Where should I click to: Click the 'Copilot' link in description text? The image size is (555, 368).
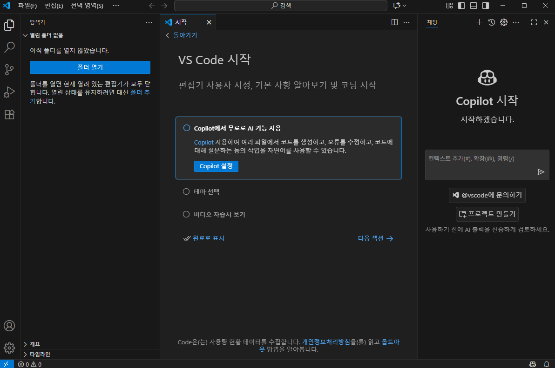(x=203, y=142)
